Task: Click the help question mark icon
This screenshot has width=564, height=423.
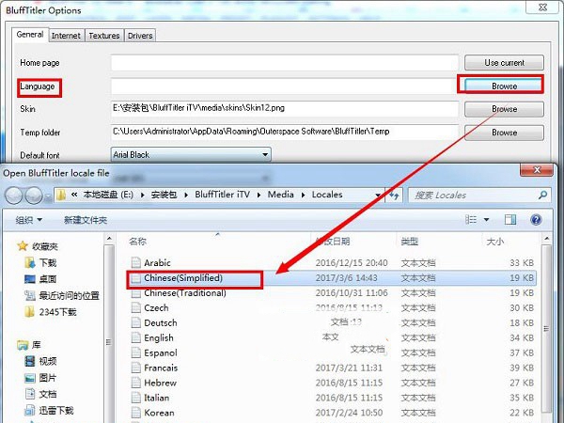Action: pos(536,219)
